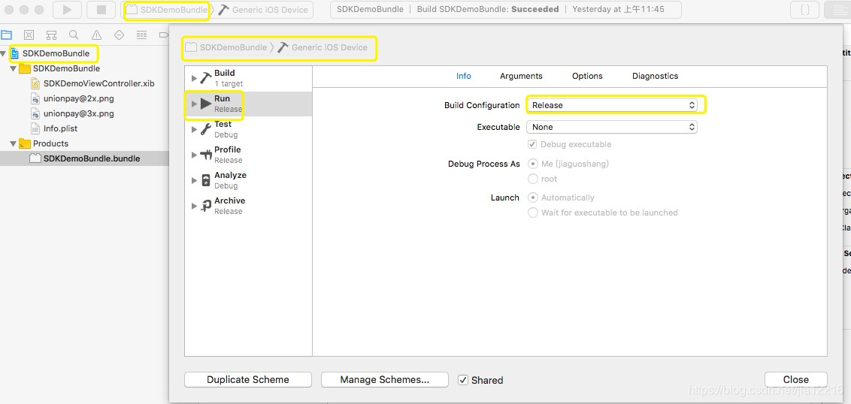851x404 pixels.
Task: Switch to the Diagnostics tab
Action: tap(655, 76)
